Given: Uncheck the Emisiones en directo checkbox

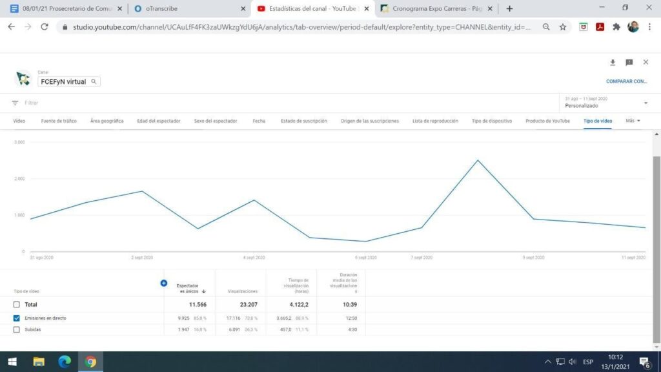Looking at the screenshot, I should pyautogui.click(x=17, y=318).
